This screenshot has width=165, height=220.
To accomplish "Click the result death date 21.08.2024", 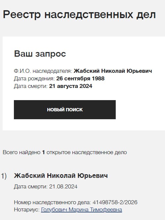I will (63, 187).
